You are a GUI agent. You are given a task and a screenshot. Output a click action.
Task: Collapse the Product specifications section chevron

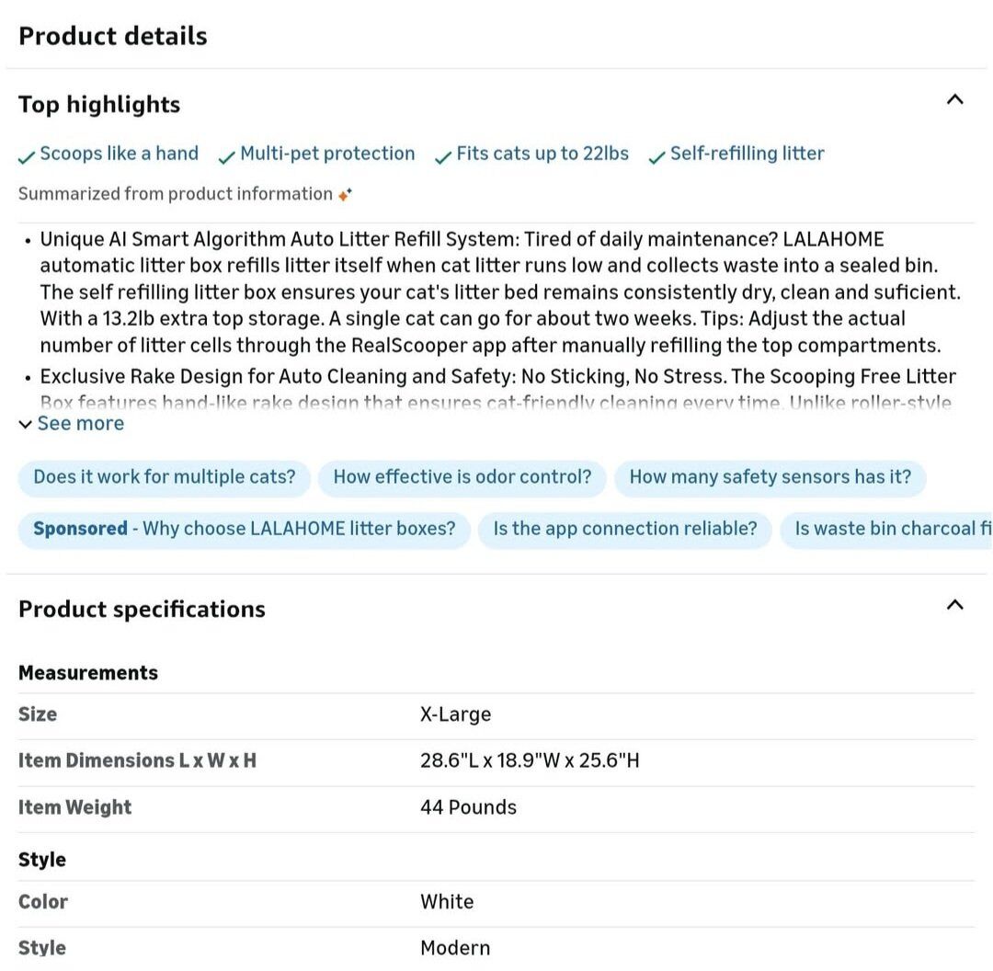[x=955, y=604]
